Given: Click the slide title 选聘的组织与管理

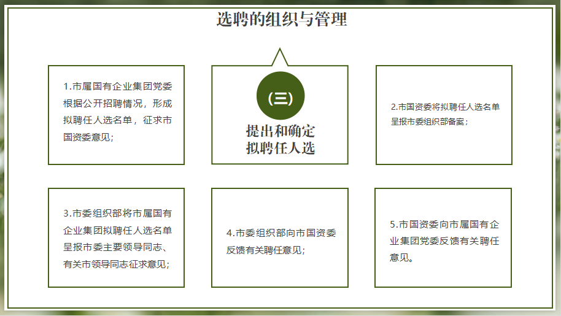Looking at the screenshot, I should (282, 19).
